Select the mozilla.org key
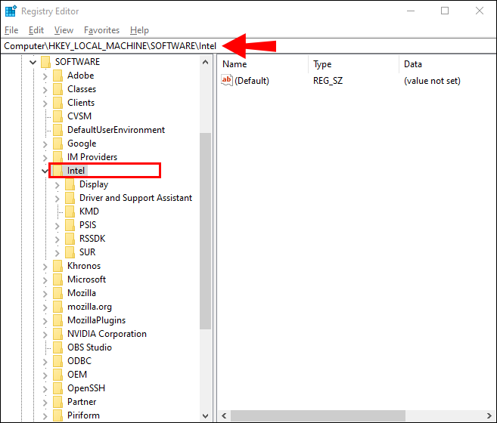This screenshot has height=423, width=497. 90,307
